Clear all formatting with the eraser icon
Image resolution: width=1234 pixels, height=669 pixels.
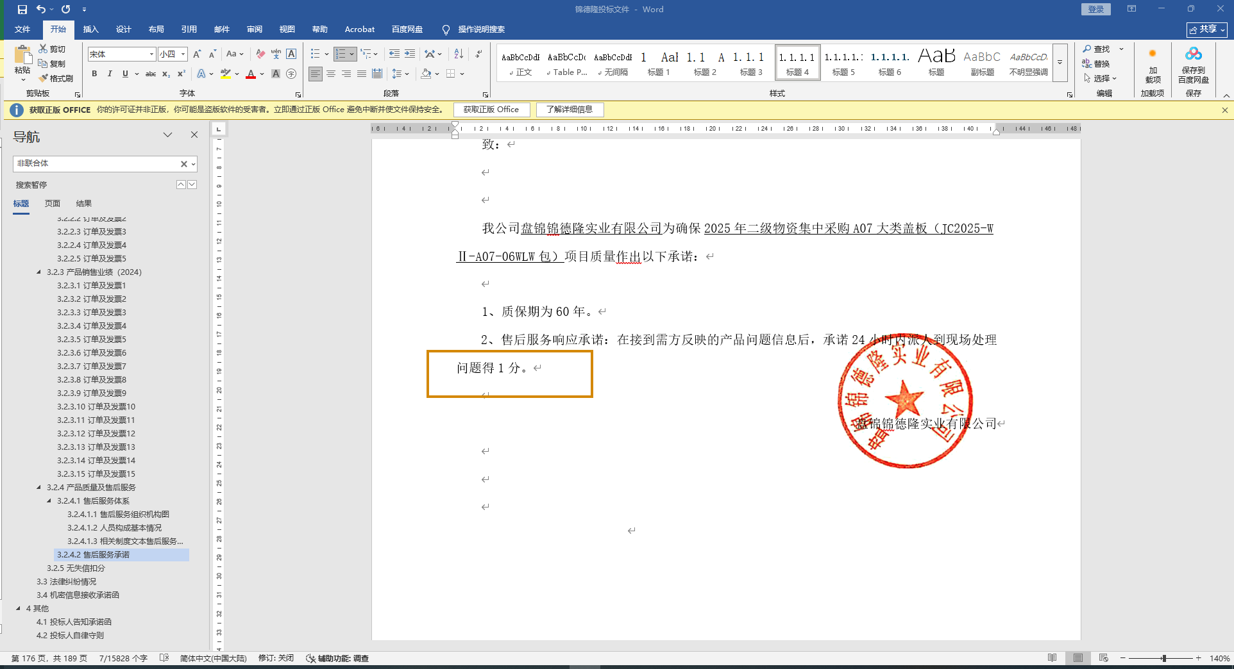point(260,54)
